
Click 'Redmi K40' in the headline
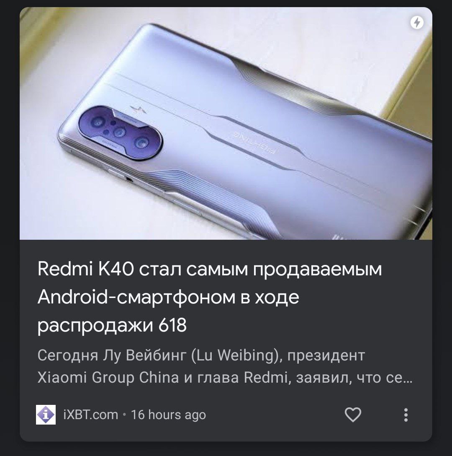point(86,269)
